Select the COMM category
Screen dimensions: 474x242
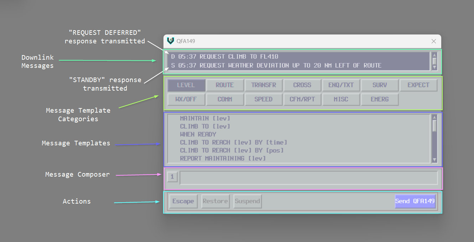225,99
